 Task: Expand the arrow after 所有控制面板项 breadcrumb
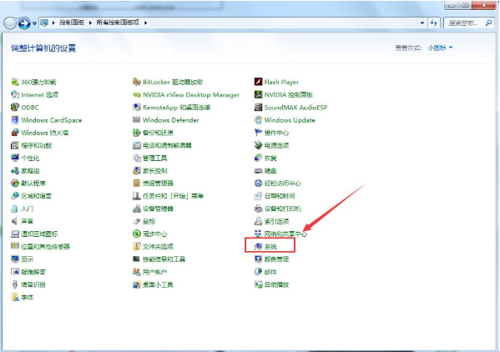click(146, 23)
